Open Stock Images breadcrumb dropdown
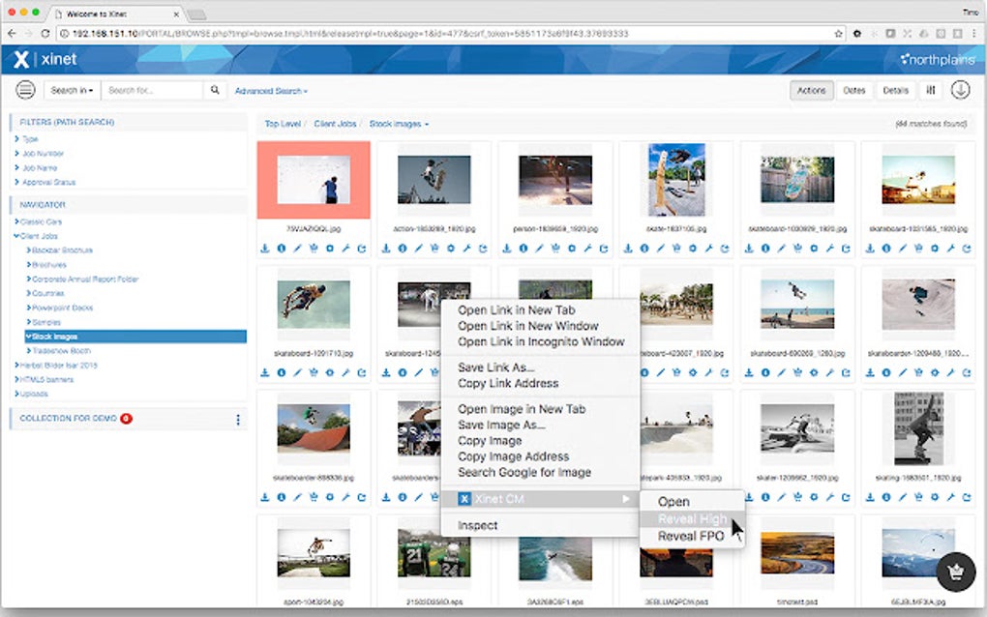Image resolution: width=987 pixels, height=617 pixels. (399, 125)
